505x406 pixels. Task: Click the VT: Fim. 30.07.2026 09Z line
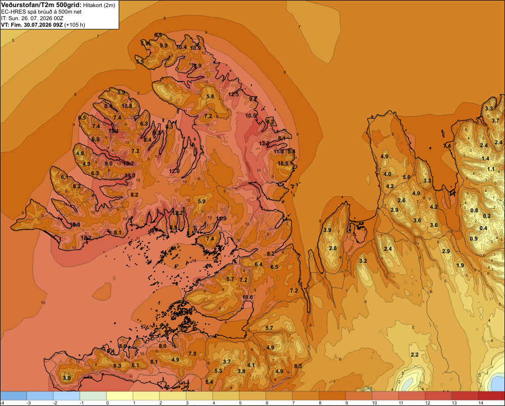(x=43, y=25)
